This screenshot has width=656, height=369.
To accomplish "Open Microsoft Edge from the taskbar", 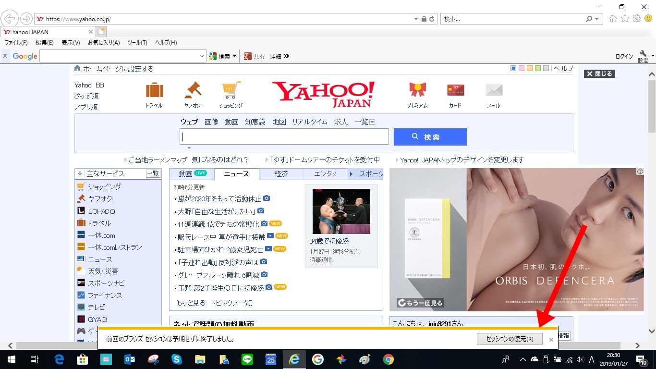I will (x=59, y=359).
